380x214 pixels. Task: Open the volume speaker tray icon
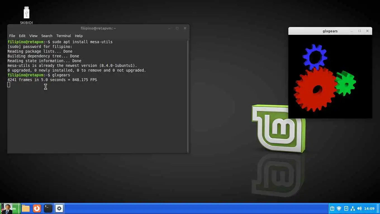(x=359, y=208)
